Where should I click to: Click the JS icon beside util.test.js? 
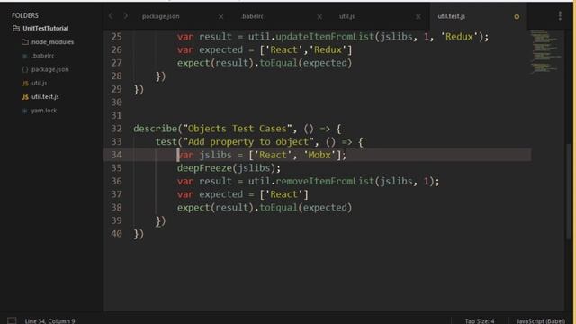[25, 97]
